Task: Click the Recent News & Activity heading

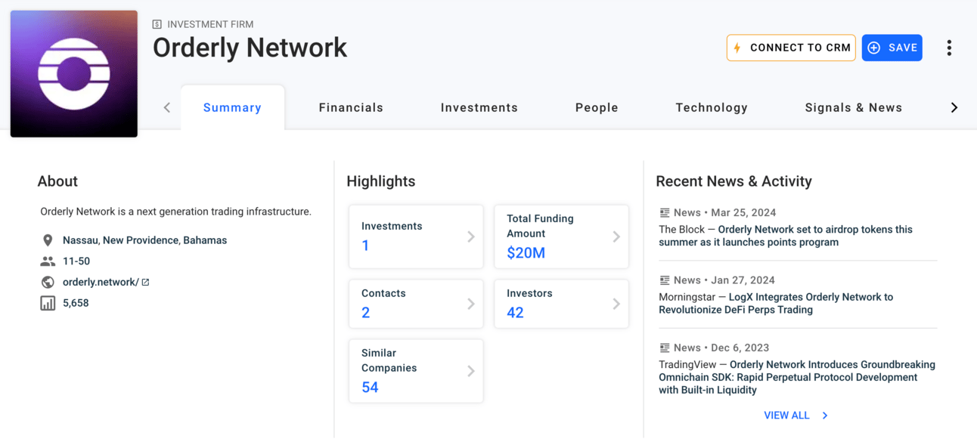Action: pyautogui.click(x=734, y=181)
